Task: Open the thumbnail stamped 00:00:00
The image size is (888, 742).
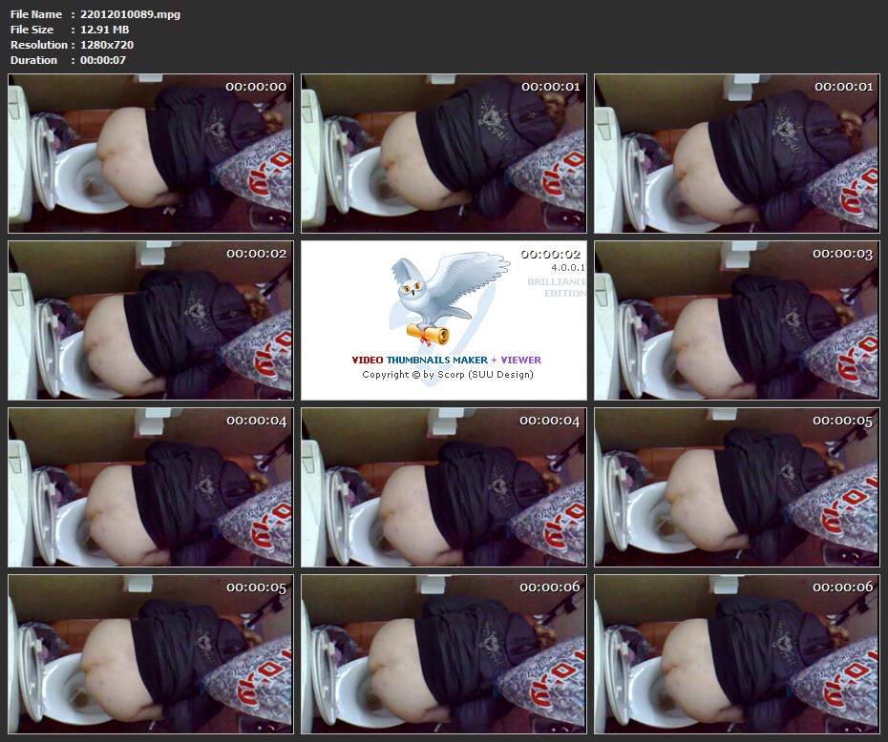Action: coord(151,154)
